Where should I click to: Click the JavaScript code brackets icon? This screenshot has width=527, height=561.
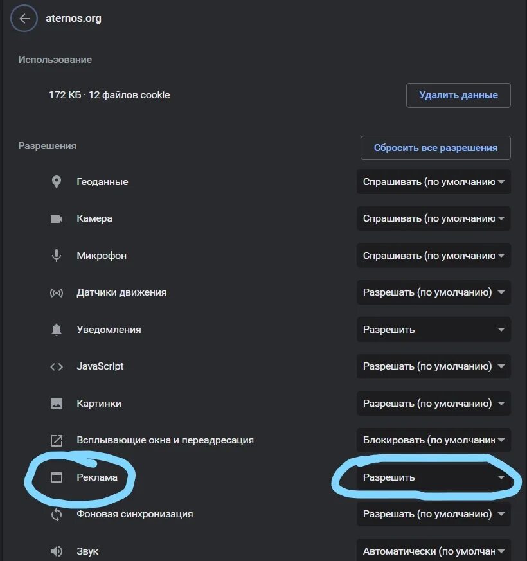57,366
